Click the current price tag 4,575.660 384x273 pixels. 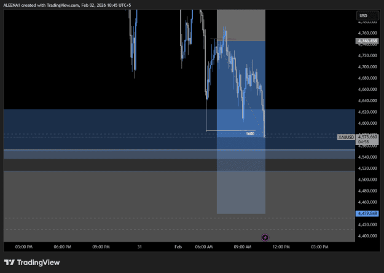click(x=367, y=136)
